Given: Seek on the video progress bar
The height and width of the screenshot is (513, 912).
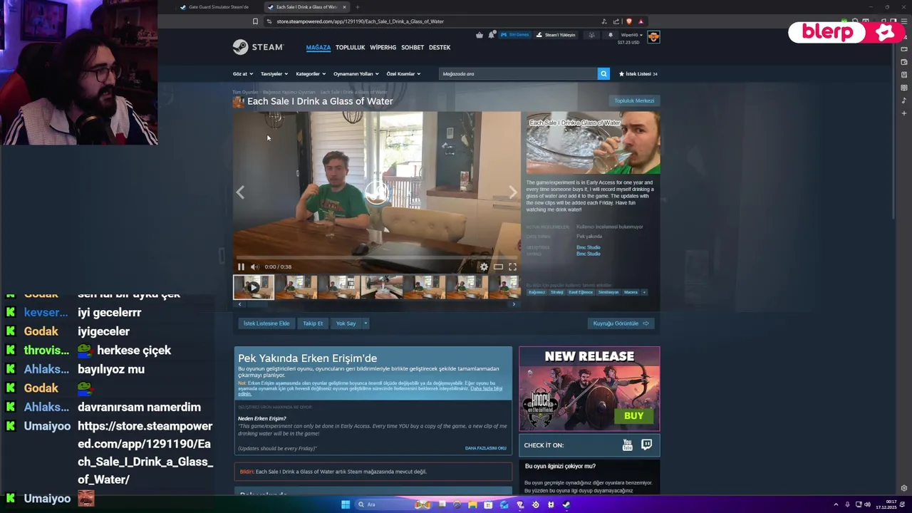Looking at the screenshot, I should (x=377, y=258).
